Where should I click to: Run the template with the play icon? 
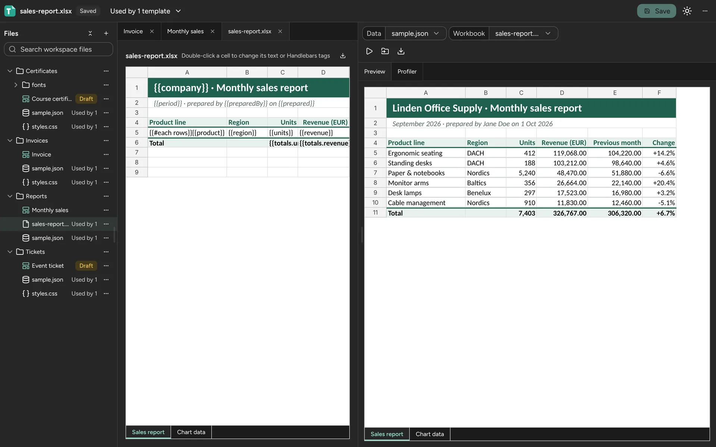click(369, 51)
